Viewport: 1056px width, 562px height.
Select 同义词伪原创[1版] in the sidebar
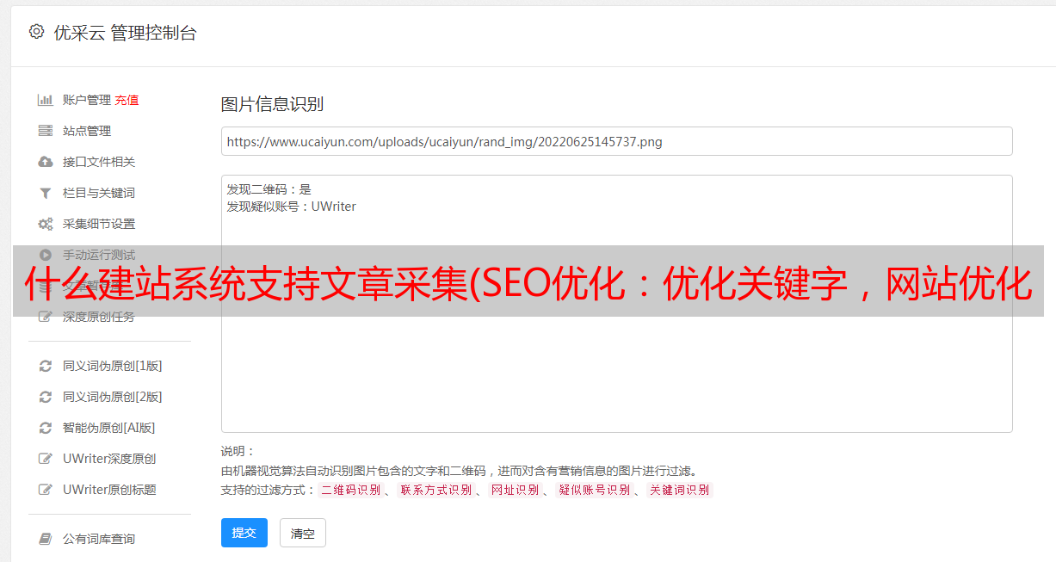coord(113,366)
